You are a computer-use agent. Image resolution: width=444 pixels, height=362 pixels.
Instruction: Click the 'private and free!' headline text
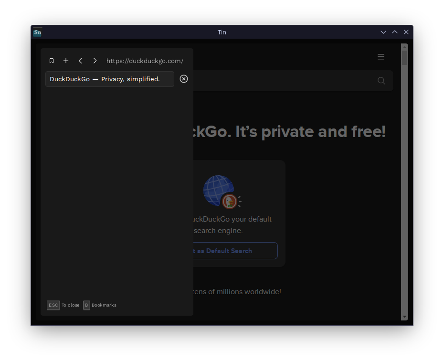[323, 132]
